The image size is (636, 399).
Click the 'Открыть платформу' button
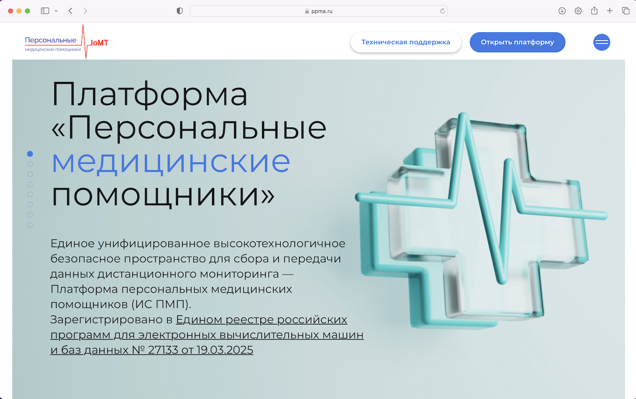tap(517, 42)
